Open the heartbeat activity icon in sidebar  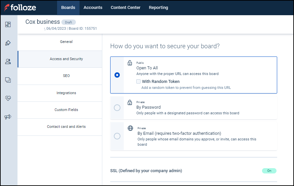point(8,98)
